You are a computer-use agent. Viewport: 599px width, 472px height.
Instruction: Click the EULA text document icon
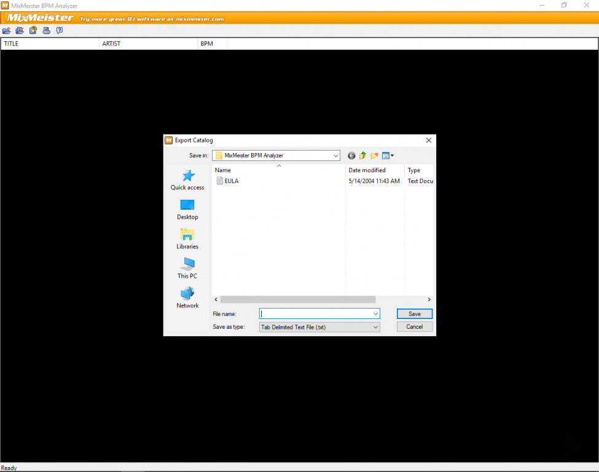click(220, 181)
